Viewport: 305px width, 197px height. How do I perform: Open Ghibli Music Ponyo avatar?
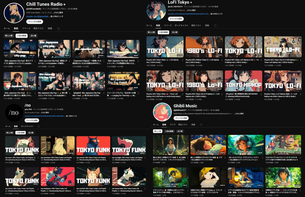162,112
